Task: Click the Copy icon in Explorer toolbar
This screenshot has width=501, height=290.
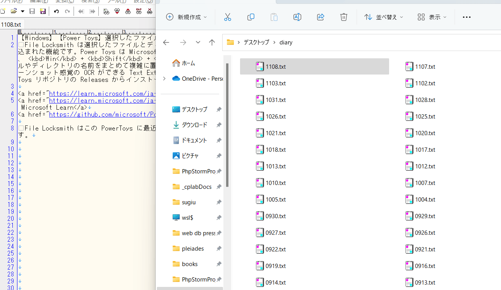Action: [250, 17]
